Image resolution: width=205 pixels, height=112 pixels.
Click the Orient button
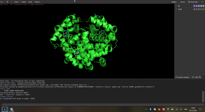pos(24,2)
